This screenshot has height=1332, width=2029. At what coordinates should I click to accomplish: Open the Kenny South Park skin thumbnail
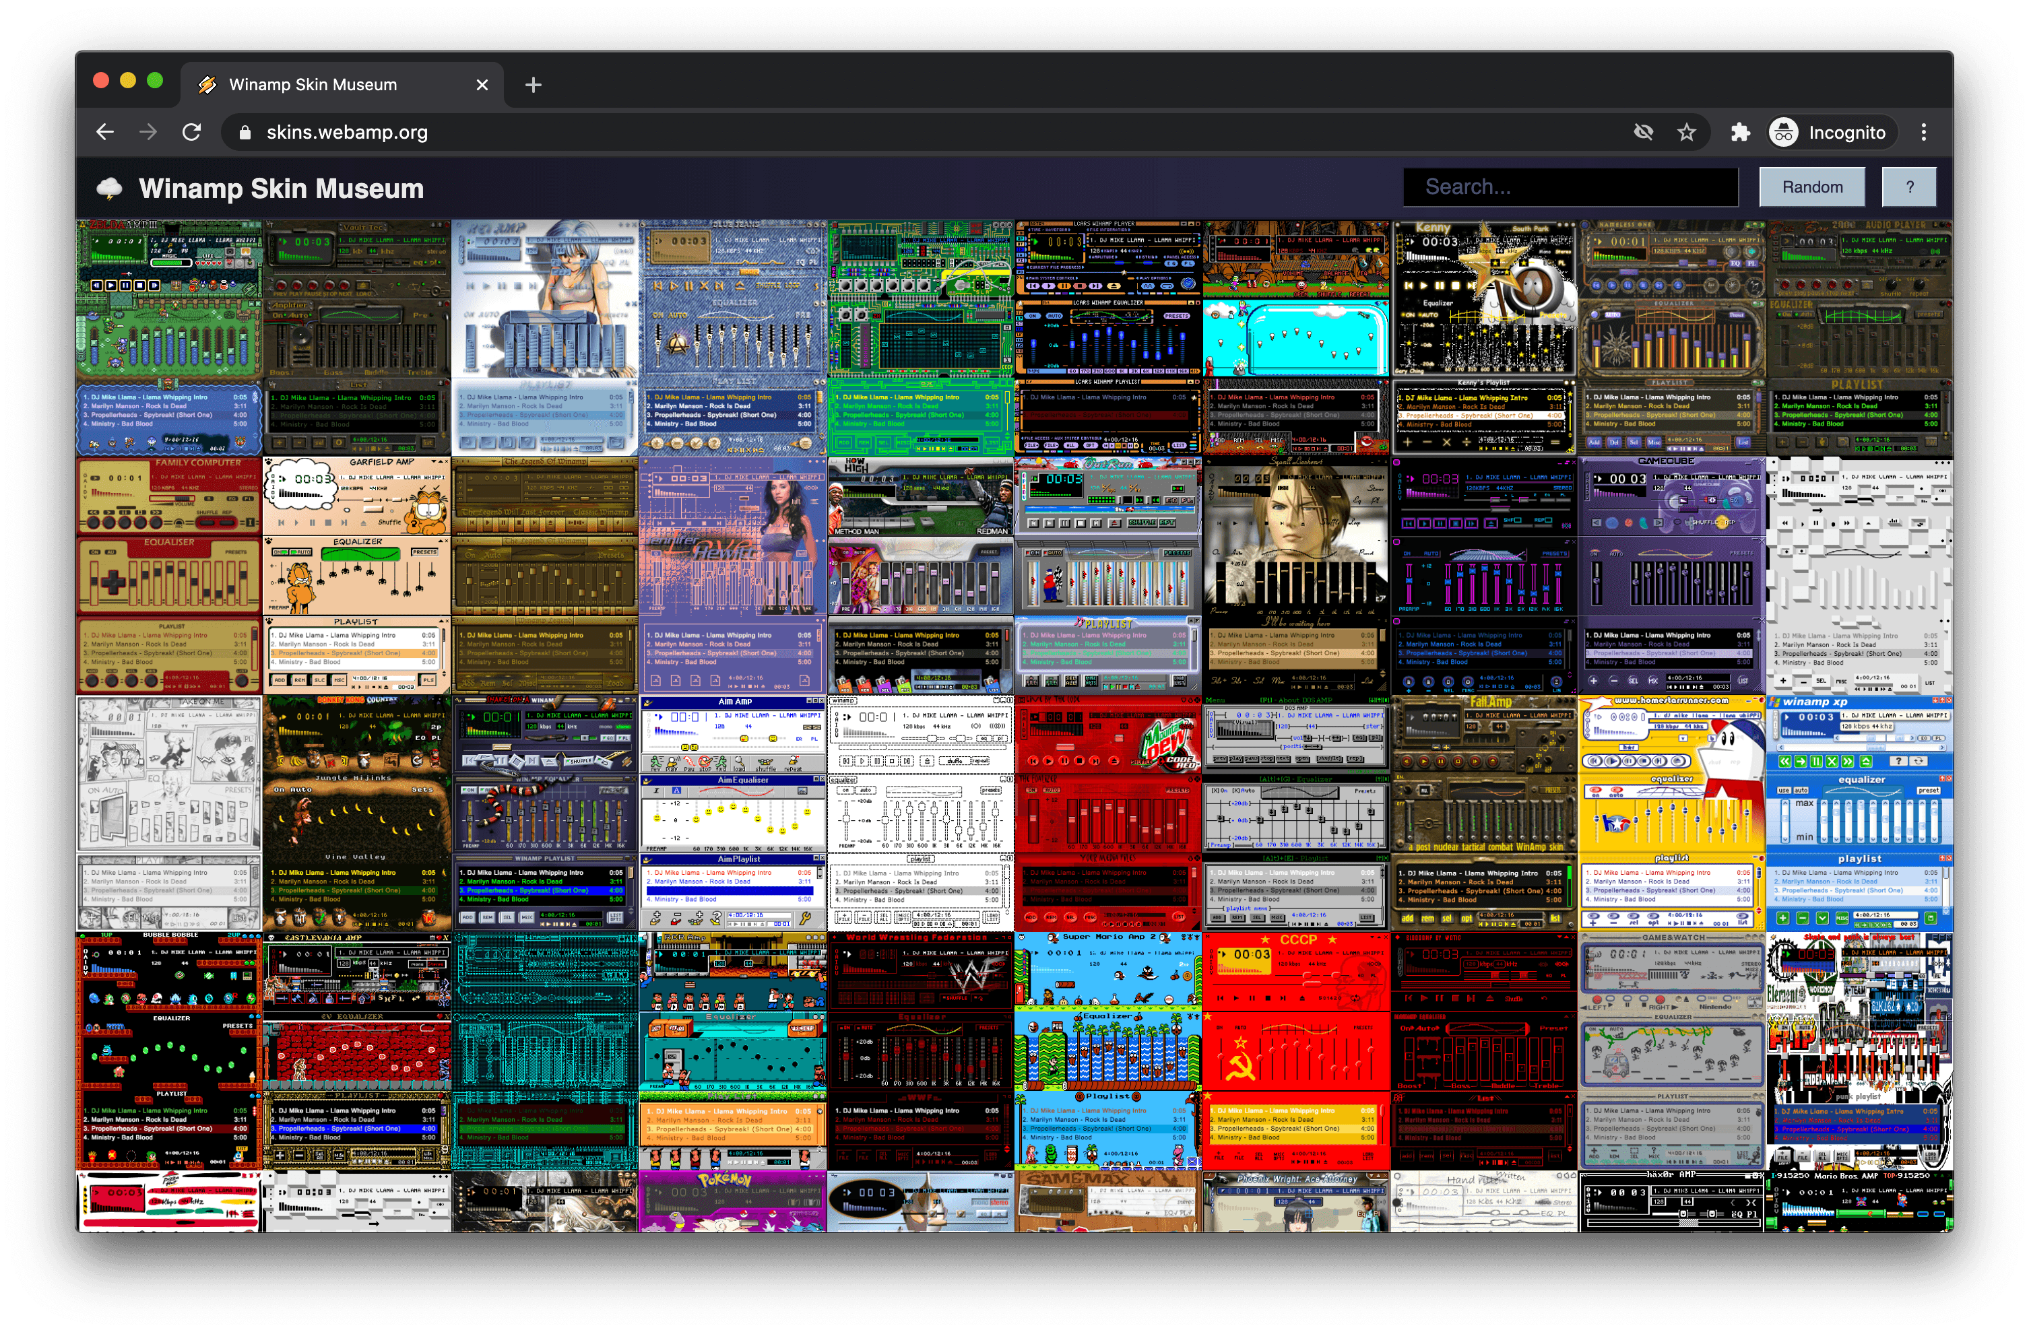[x=1483, y=337]
